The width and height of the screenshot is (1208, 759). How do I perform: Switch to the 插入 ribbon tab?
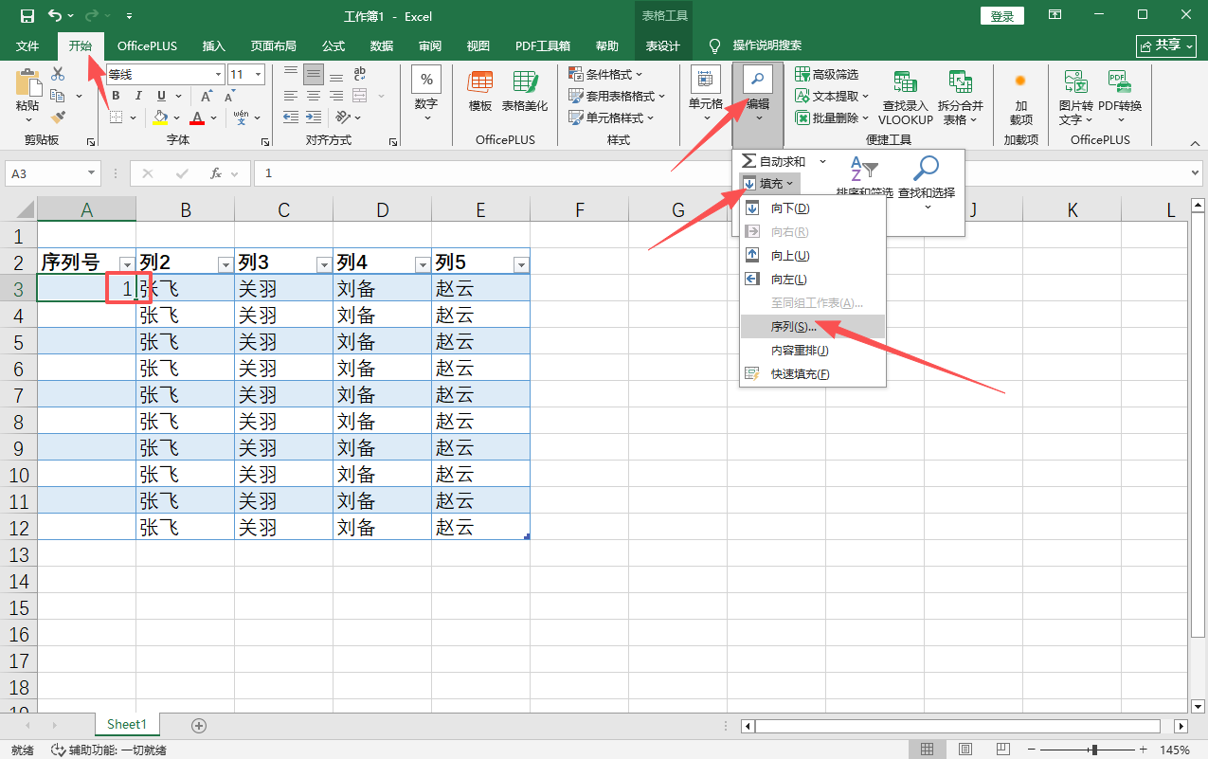(x=214, y=45)
